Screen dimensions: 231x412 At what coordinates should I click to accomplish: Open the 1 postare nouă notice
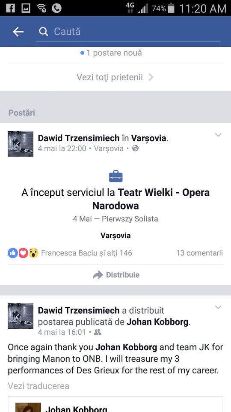click(x=111, y=53)
